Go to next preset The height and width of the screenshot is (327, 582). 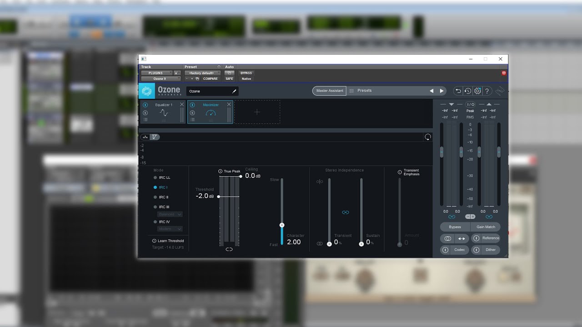442,91
